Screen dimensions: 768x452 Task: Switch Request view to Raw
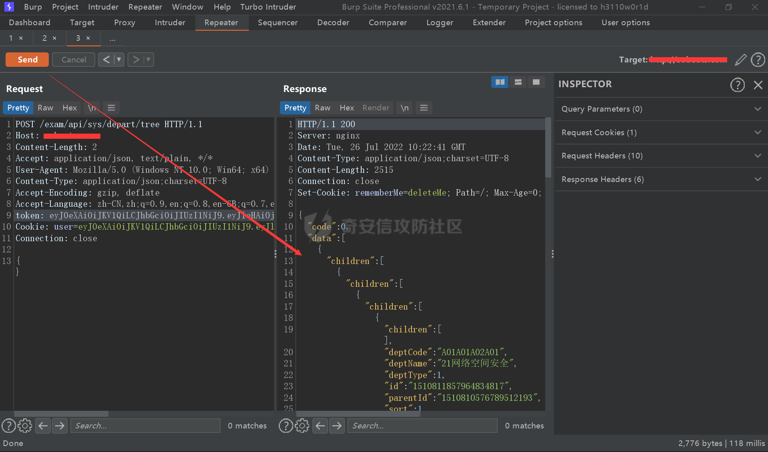point(45,108)
